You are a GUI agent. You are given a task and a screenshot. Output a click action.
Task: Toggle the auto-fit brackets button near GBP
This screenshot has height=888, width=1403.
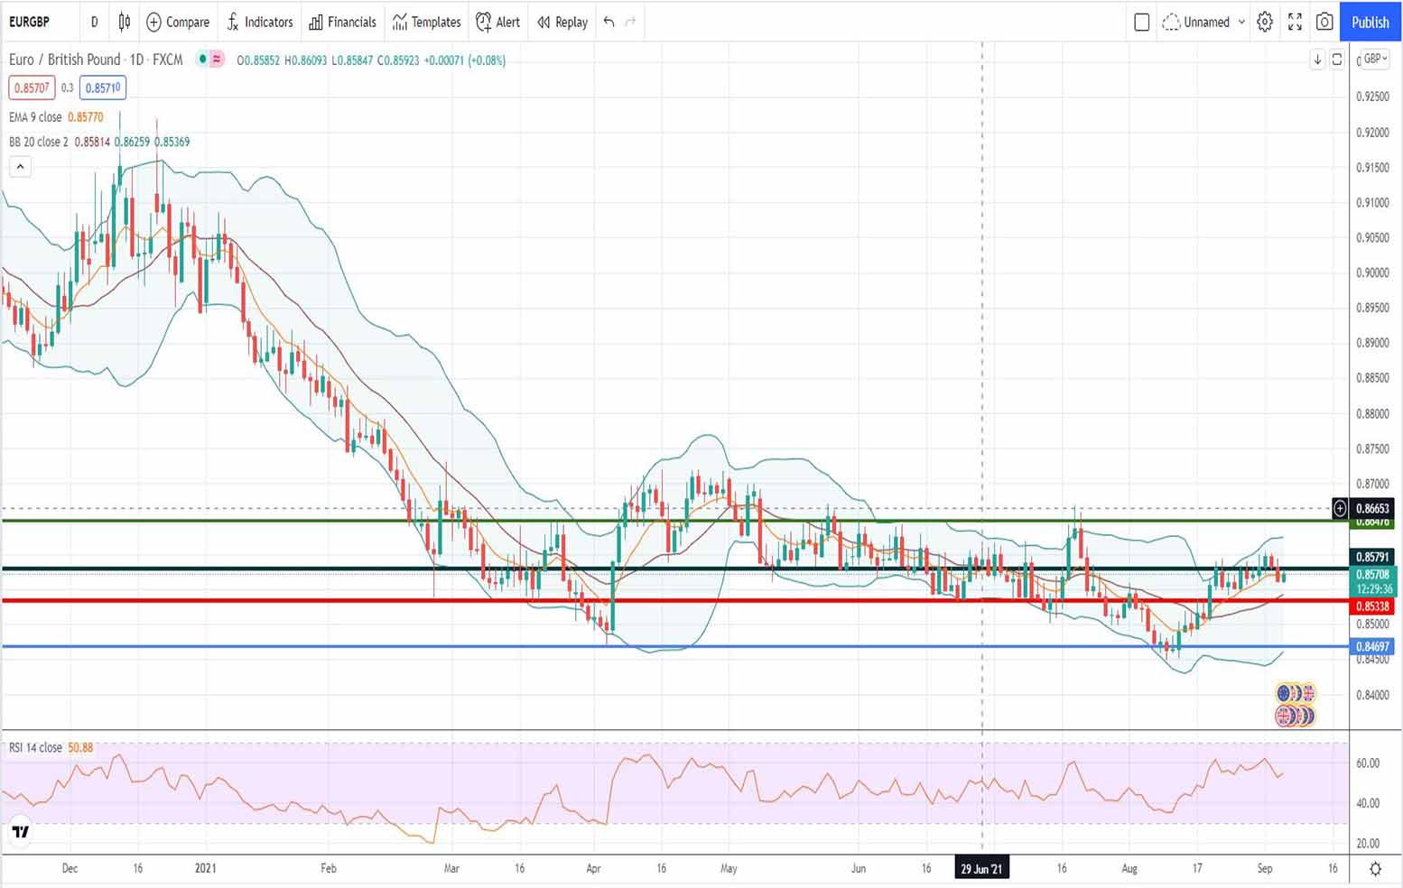(1337, 60)
